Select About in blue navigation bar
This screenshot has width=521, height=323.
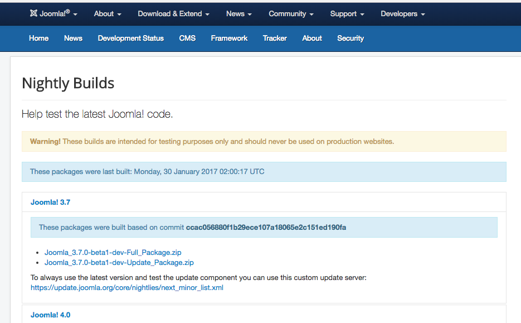(x=312, y=38)
